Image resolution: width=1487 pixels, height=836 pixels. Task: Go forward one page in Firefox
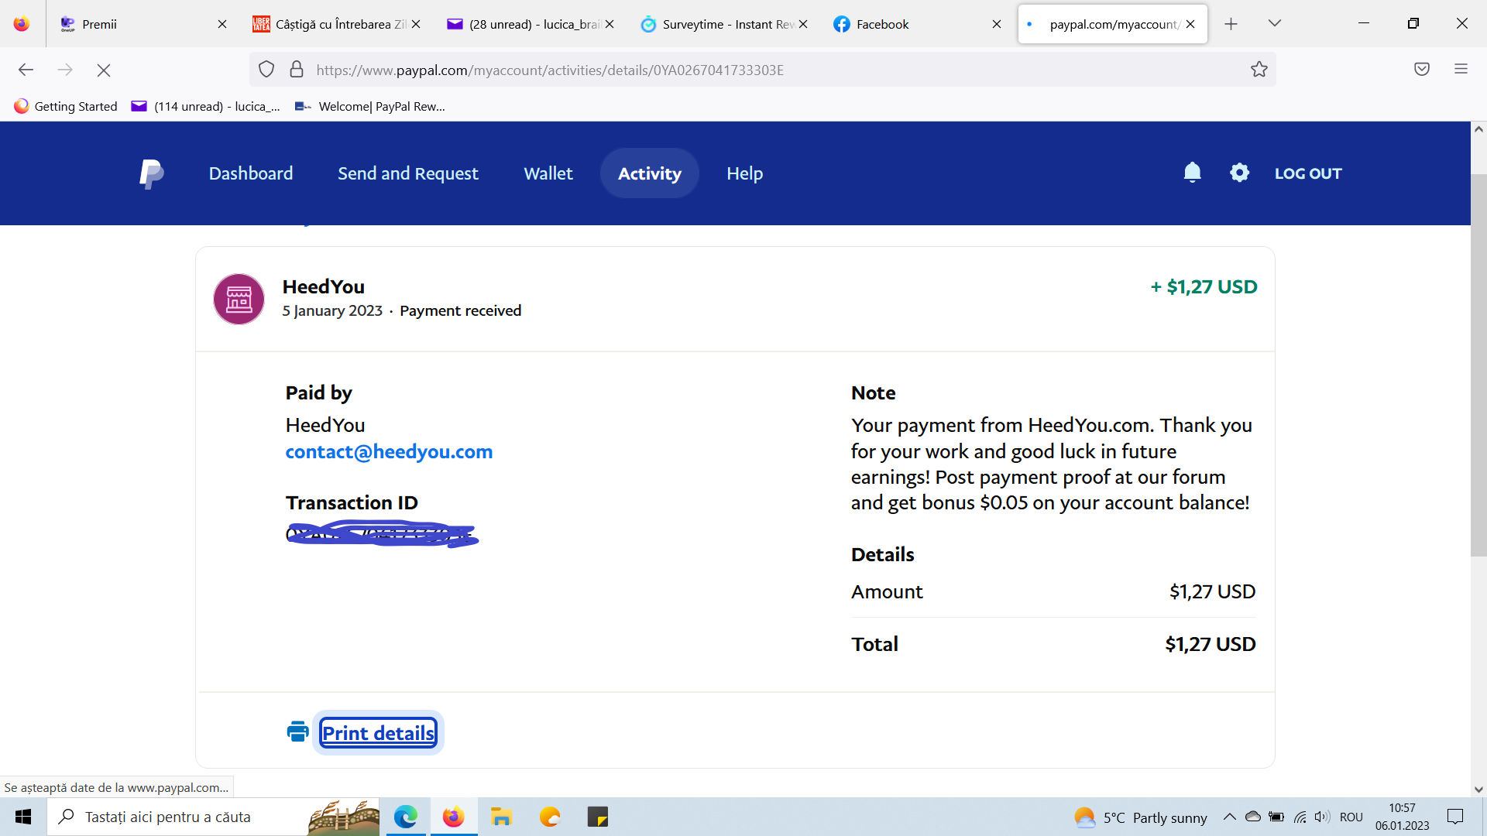point(65,70)
